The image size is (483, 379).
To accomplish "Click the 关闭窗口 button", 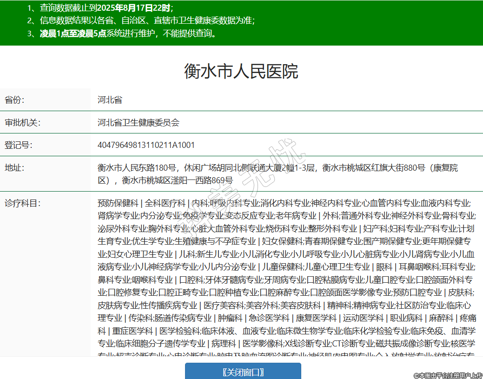I will [x=243, y=372].
